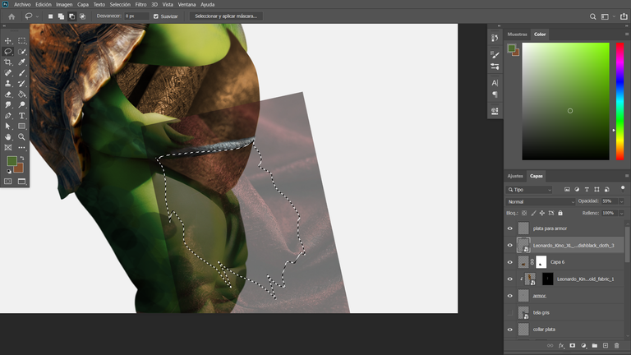This screenshot has height=355, width=631.
Task: Select the Healing Brush tool
Action: [7, 73]
